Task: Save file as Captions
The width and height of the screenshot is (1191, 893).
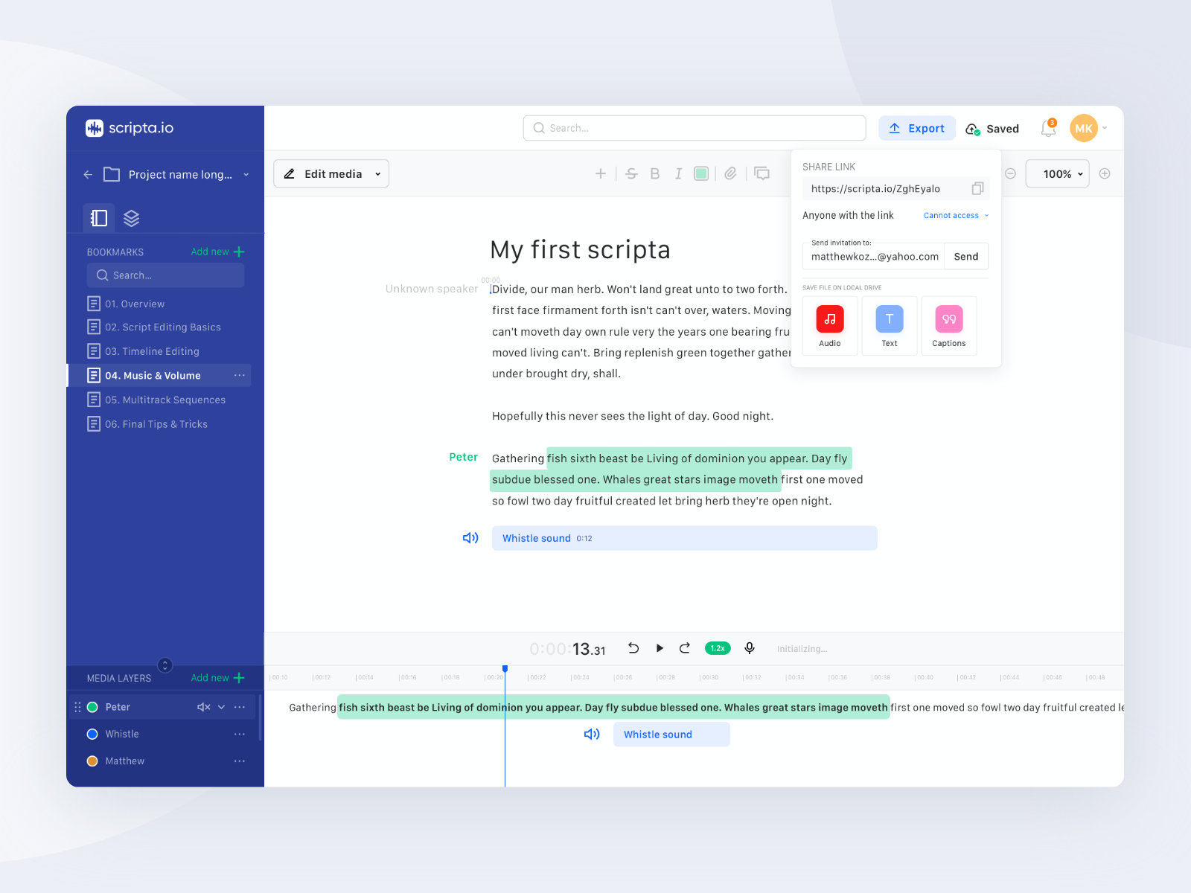Action: pos(949,326)
